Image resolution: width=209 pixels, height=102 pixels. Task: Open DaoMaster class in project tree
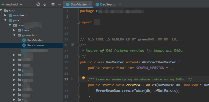point(35,40)
